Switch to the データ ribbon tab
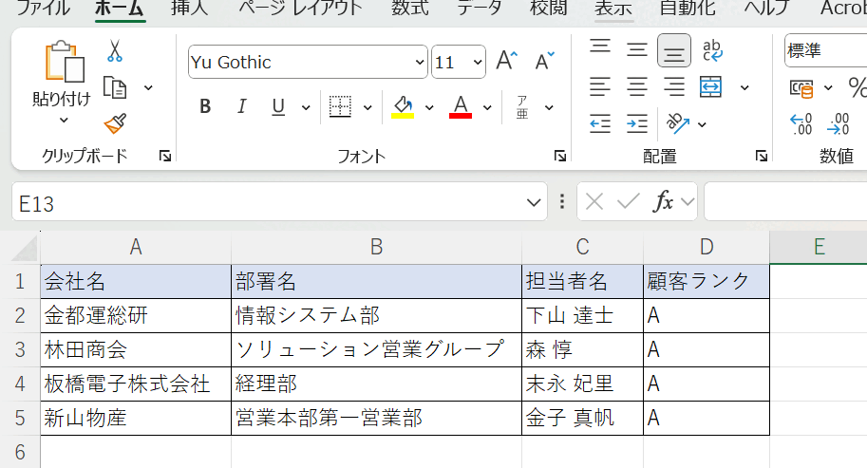The image size is (867, 468). 480,9
